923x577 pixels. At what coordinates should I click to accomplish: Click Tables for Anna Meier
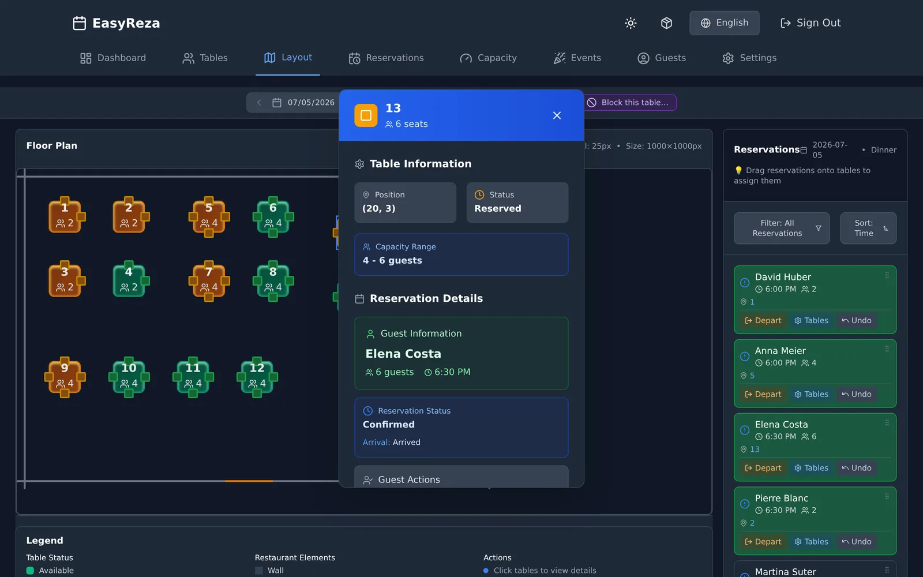pos(811,395)
